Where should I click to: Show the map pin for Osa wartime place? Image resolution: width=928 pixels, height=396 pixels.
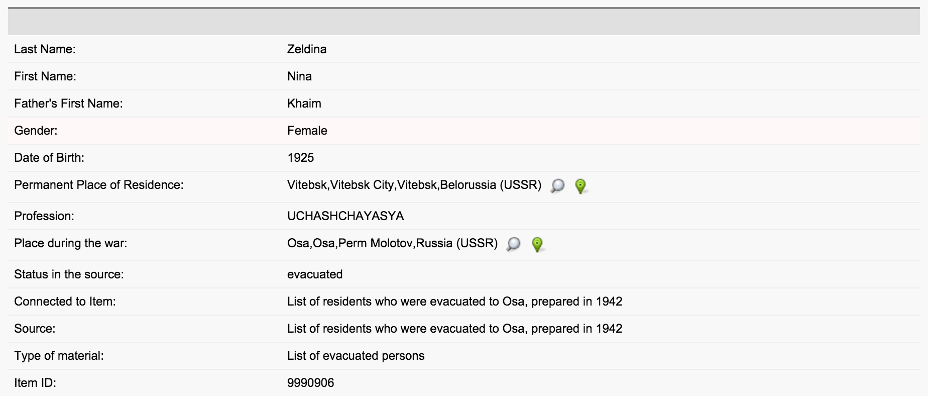(x=537, y=244)
